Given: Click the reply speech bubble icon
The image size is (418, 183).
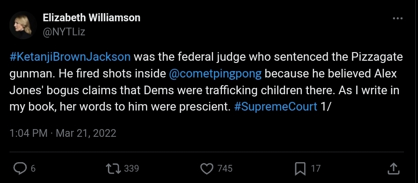Looking at the screenshot, I should (x=20, y=169).
